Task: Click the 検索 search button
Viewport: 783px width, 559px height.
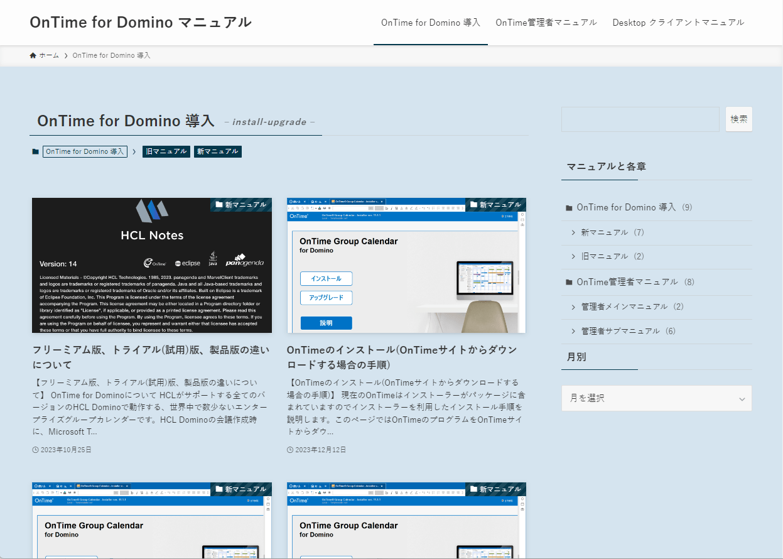Action: tap(738, 119)
